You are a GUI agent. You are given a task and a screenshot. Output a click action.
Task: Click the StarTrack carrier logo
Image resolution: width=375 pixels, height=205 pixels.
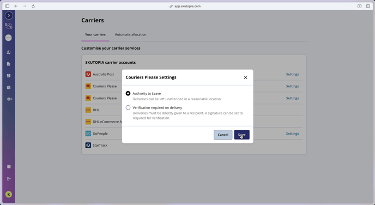coord(88,145)
